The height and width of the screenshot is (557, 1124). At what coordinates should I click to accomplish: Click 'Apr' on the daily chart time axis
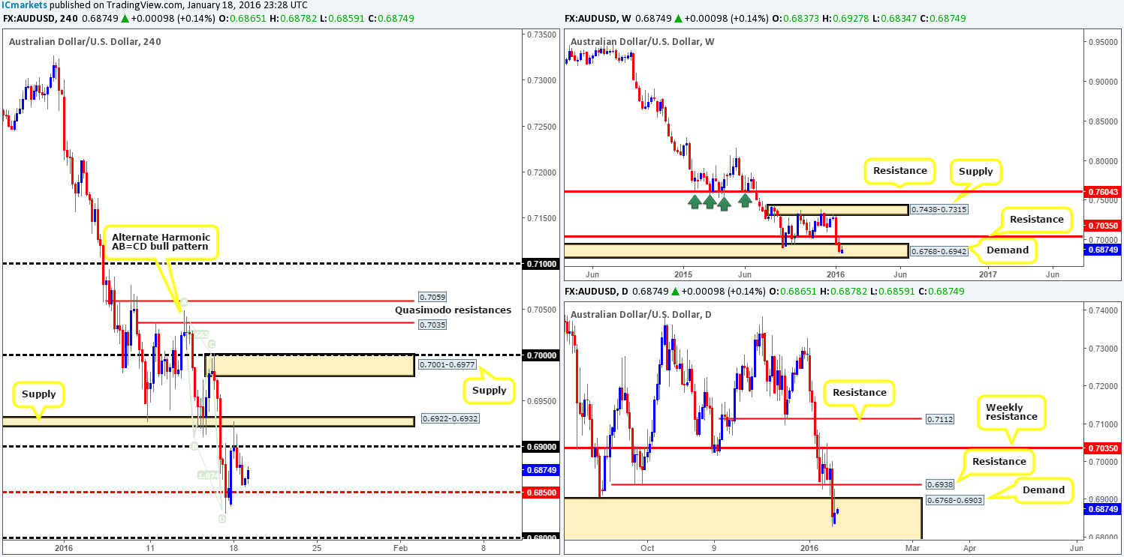[x=969, y=548]
